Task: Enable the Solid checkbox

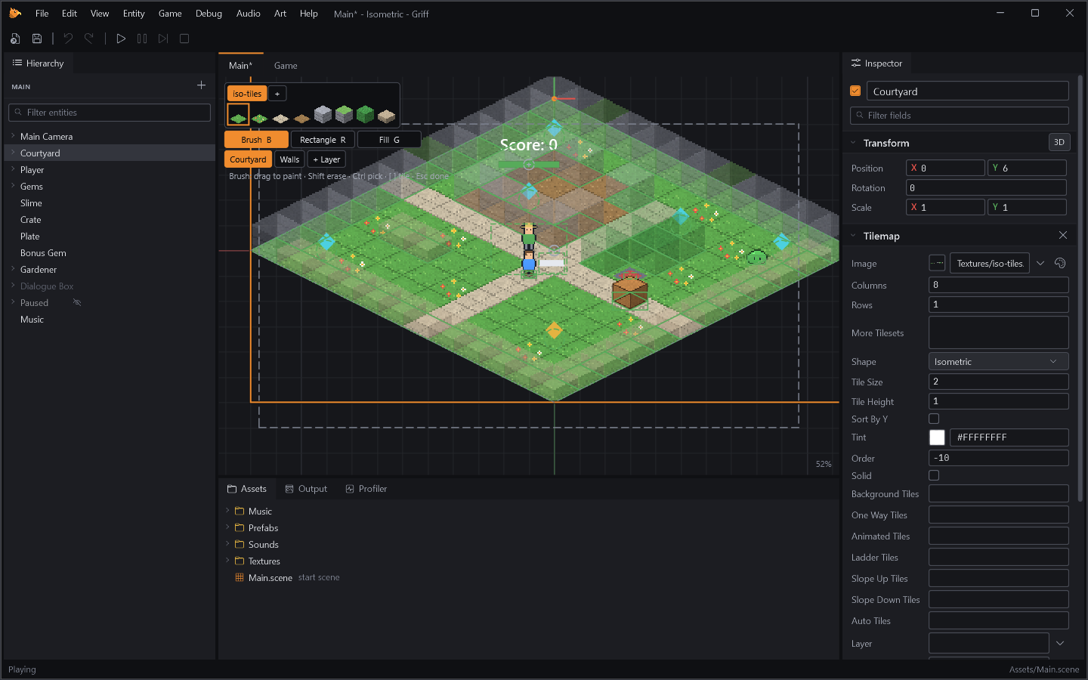Action: tap(934, 475)
